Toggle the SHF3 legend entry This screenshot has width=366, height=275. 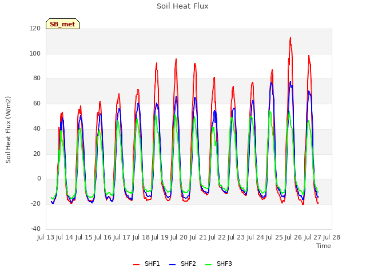218,264
